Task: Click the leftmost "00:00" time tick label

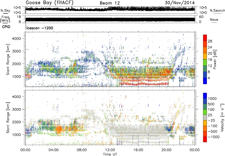Action: pos(25,150)
